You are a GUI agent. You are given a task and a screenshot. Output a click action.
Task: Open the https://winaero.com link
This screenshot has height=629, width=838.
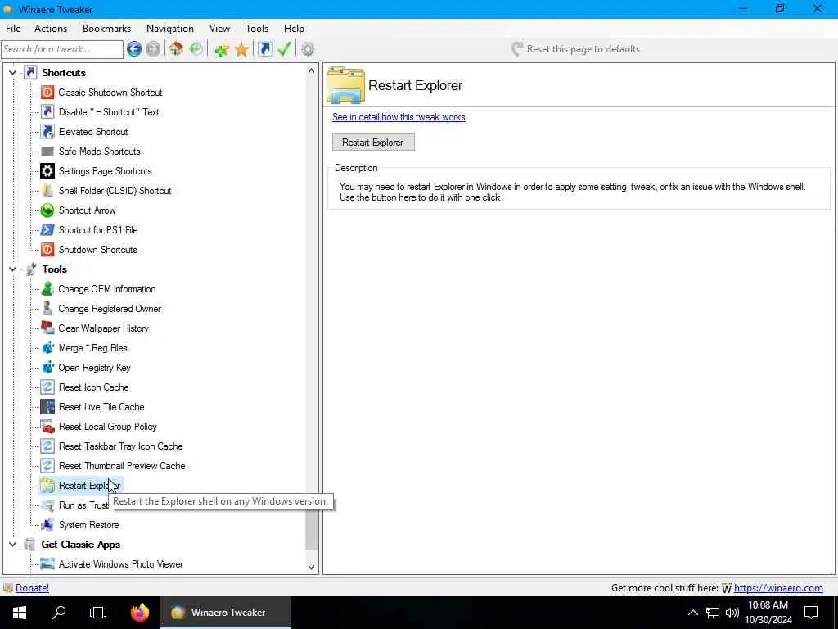[x=778, y=588]
